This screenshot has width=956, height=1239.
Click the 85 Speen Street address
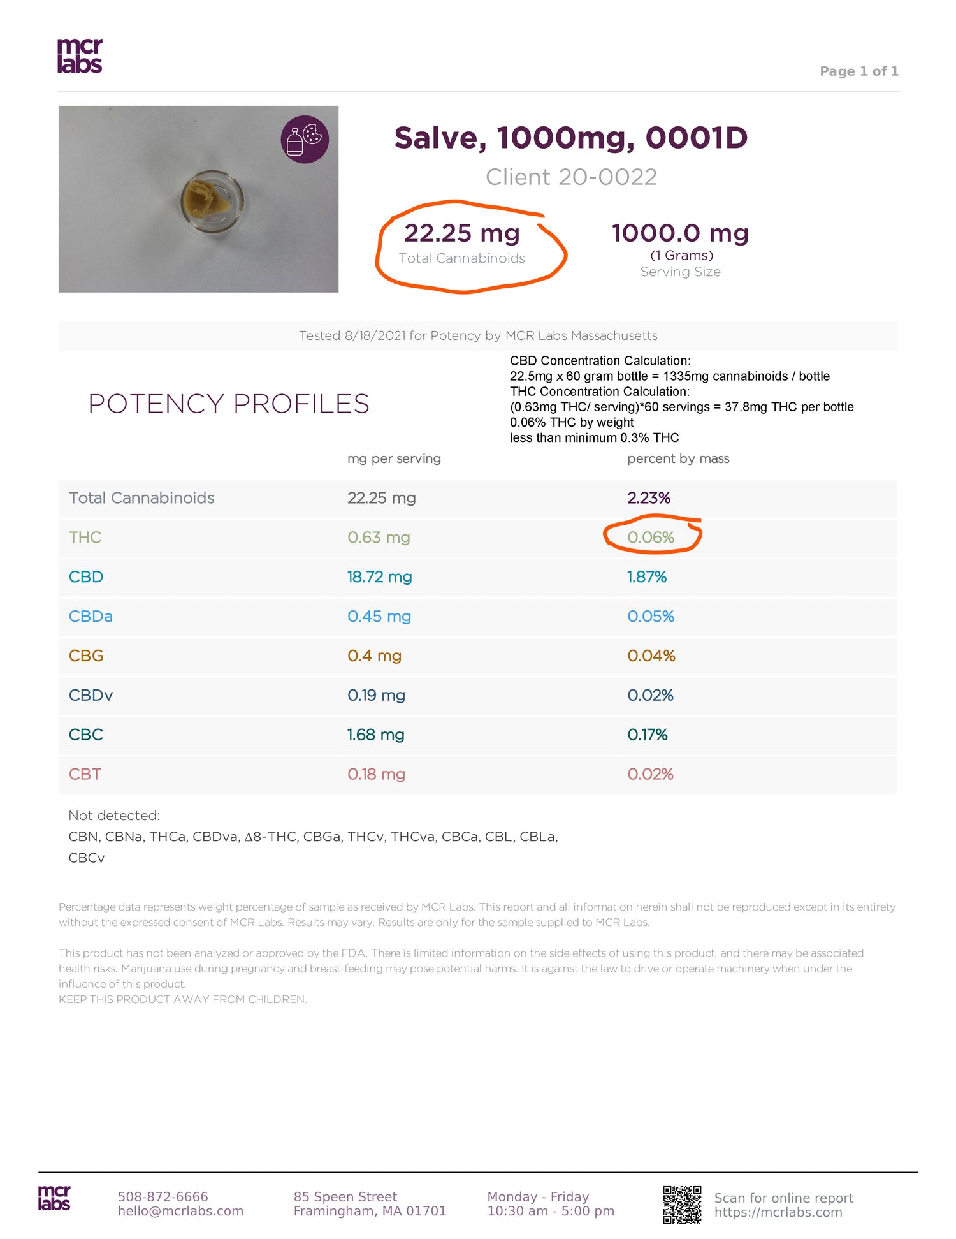345,1197
